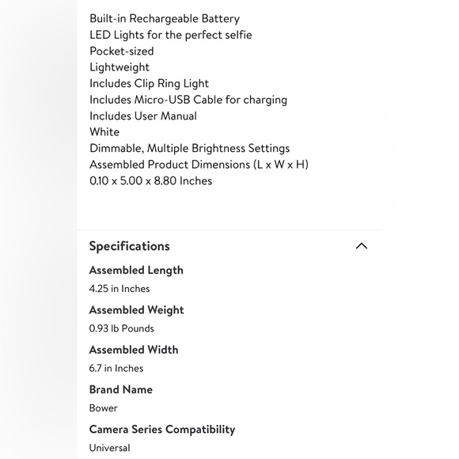Click the 6.7 in Inches value
459x459 pixels.
116,368
